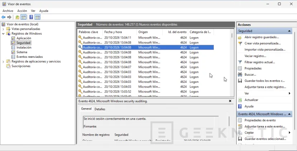Open the Ver menu in menu bar
The image size is (297, 151).
click(x=33, y=11)
